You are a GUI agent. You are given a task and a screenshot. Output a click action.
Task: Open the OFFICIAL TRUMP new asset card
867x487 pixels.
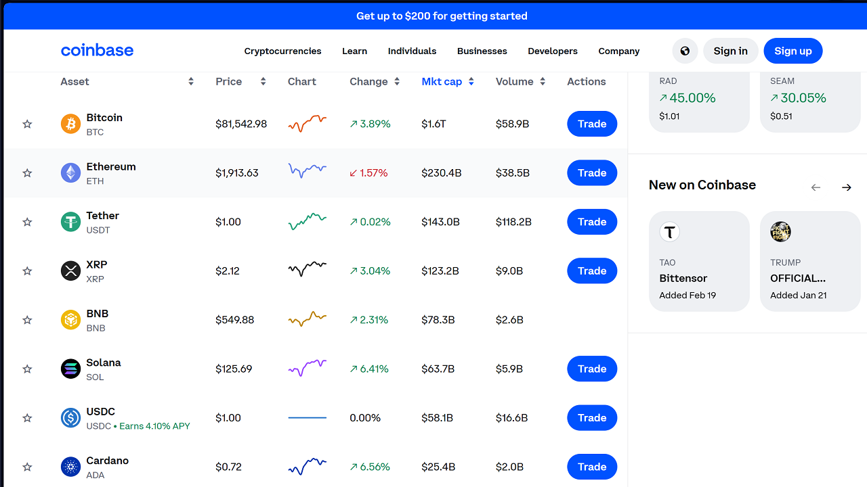pyautogui.click(x=810, y=261)
